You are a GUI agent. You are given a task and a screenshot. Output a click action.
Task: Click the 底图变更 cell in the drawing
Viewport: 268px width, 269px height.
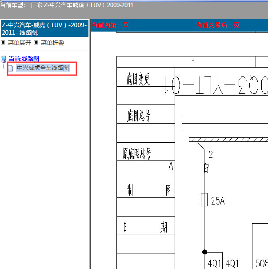click(x=146, y=77)
